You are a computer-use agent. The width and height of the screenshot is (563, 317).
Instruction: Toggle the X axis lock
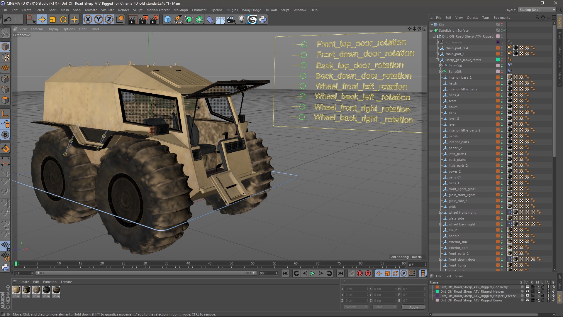pyautogui.click(x=88, y=20)
